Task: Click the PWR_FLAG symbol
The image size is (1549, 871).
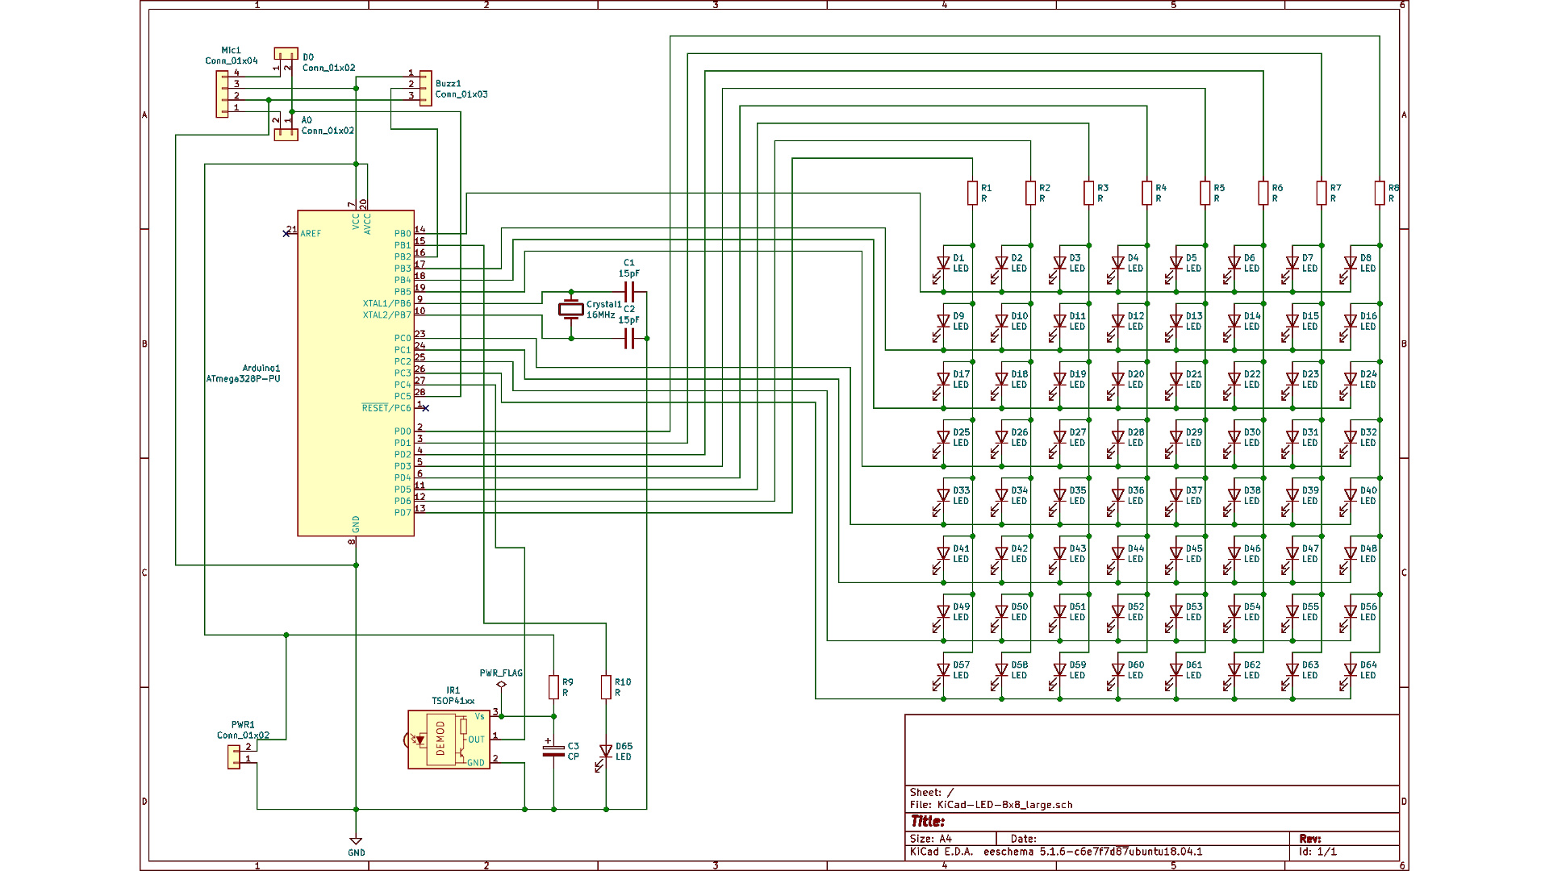Action: coord(501,684)
